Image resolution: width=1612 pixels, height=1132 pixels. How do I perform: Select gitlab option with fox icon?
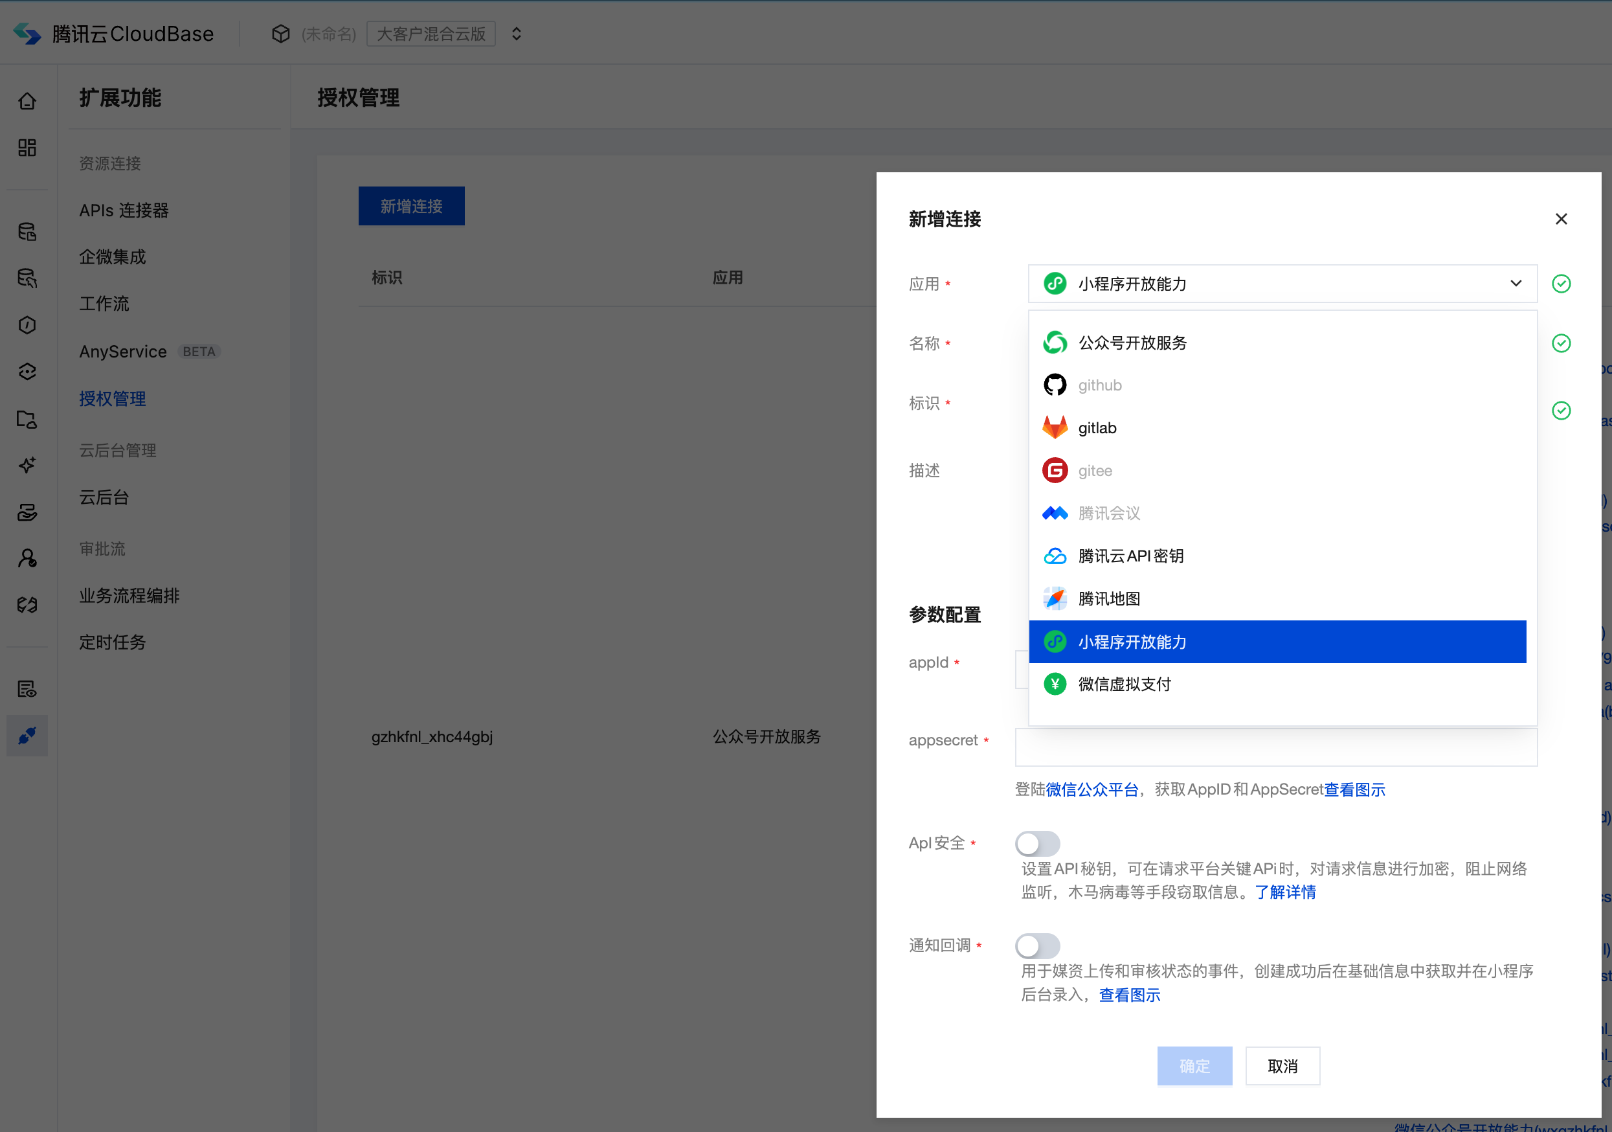point(1097,427)
